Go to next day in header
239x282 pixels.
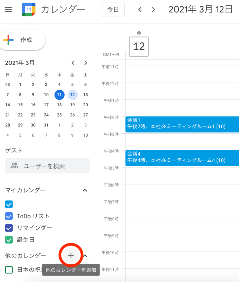(153, 10)
